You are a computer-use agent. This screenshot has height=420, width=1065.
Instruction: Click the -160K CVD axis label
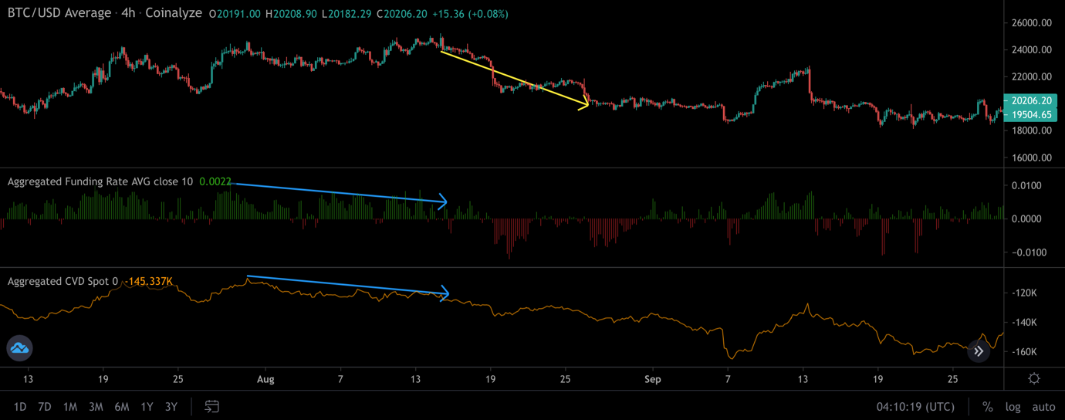coord(1024,352)
